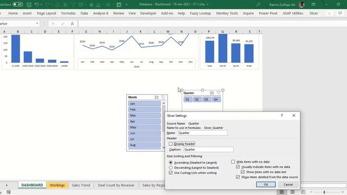Open the Data ribbon tab

[x=84, y=13]
